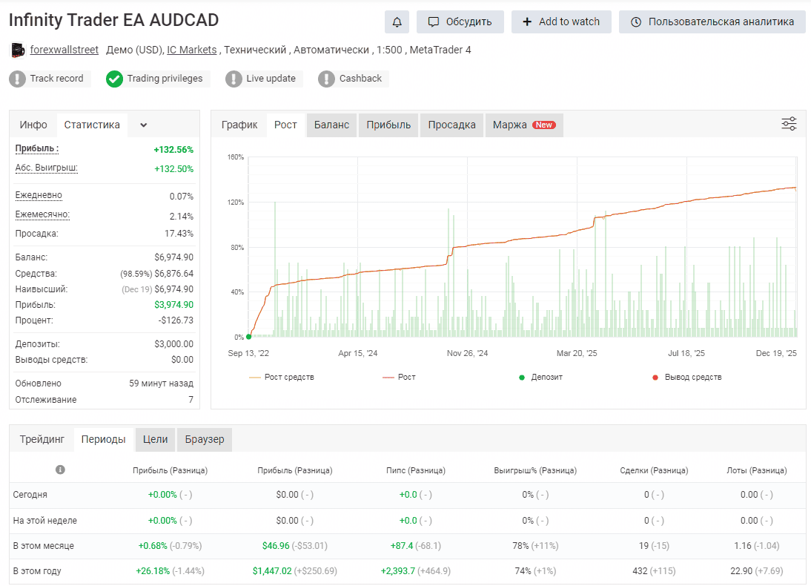Open the Обсудить discussion button

[x=460, y=22]
